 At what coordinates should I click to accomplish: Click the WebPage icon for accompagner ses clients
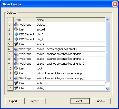[16, 49]
